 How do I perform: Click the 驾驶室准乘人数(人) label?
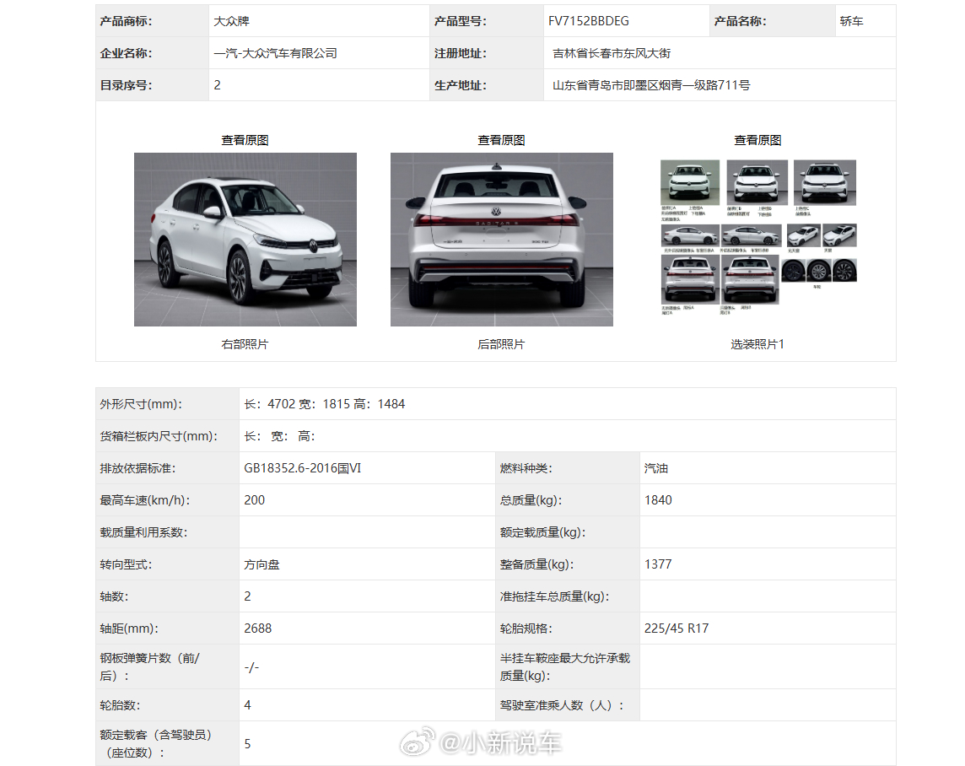pos(562,704)
